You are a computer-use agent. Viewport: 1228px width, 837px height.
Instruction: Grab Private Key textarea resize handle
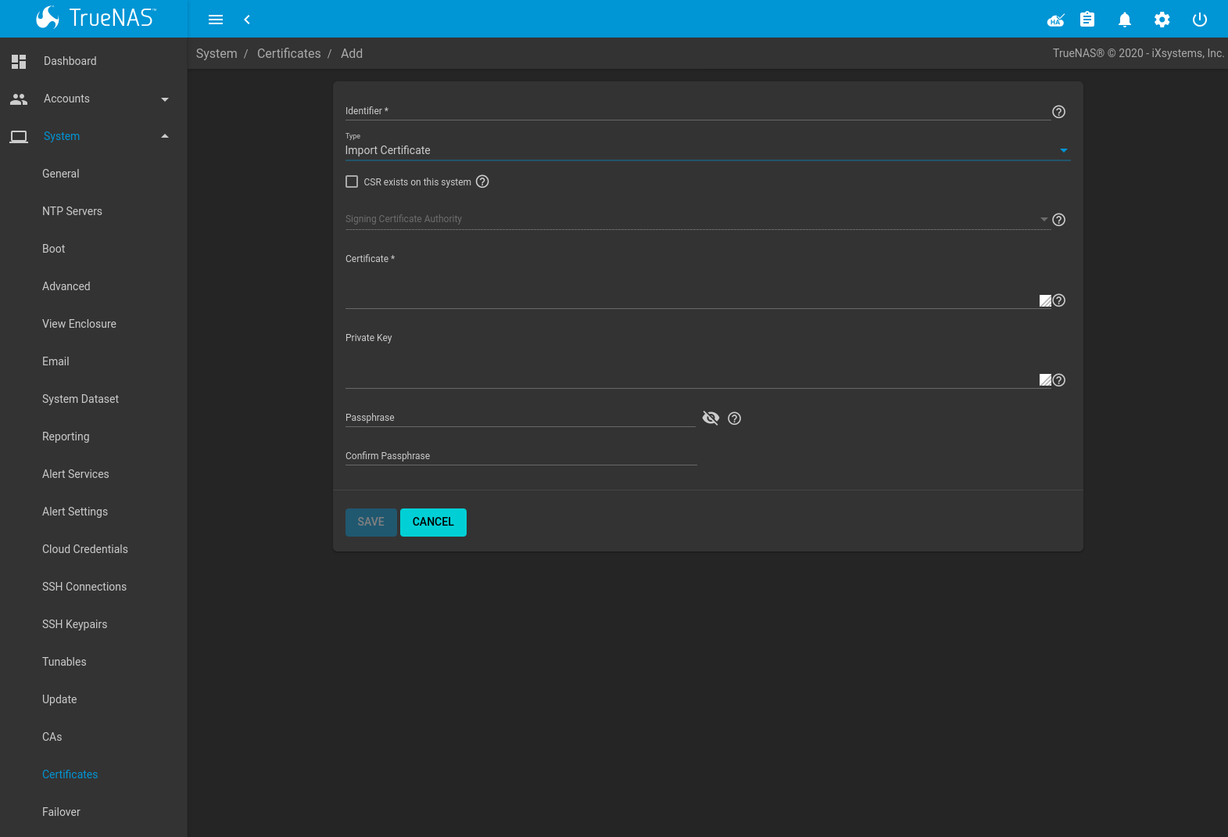[1045, 380]
